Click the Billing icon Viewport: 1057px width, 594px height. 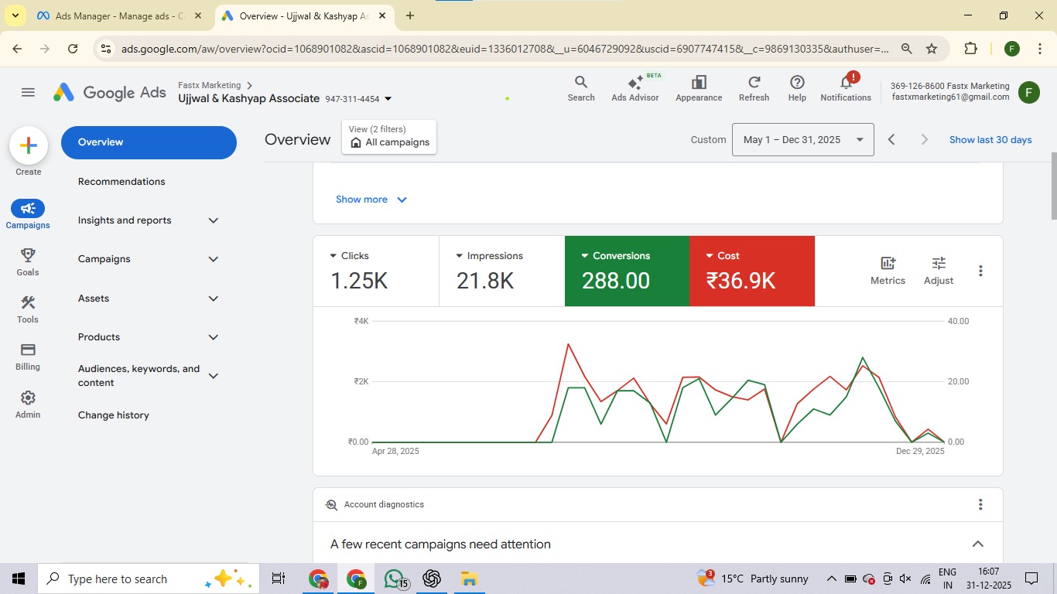(x=27, y=354)
